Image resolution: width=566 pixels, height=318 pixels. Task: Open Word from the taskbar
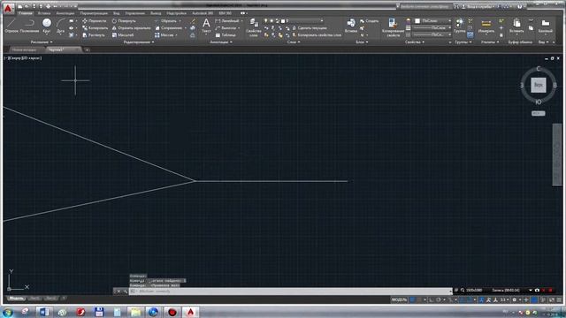pyautogui.click(x=43, y=312)
